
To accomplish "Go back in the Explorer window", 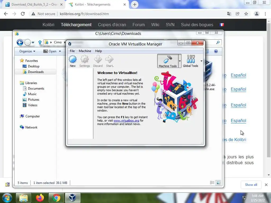I will tap(20, 42).
